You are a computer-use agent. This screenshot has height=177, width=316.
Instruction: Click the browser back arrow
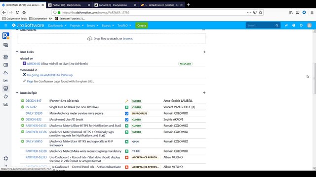tap(4, 12)
